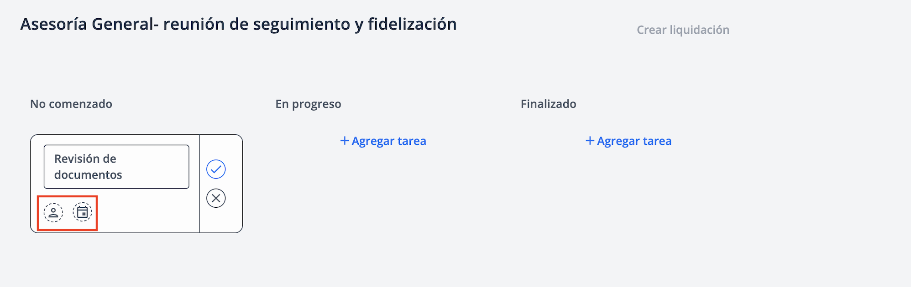The height and width of the screenshot is (287, 911).
Task: Click the Asesoría General page title
Action: coord(238,24)
